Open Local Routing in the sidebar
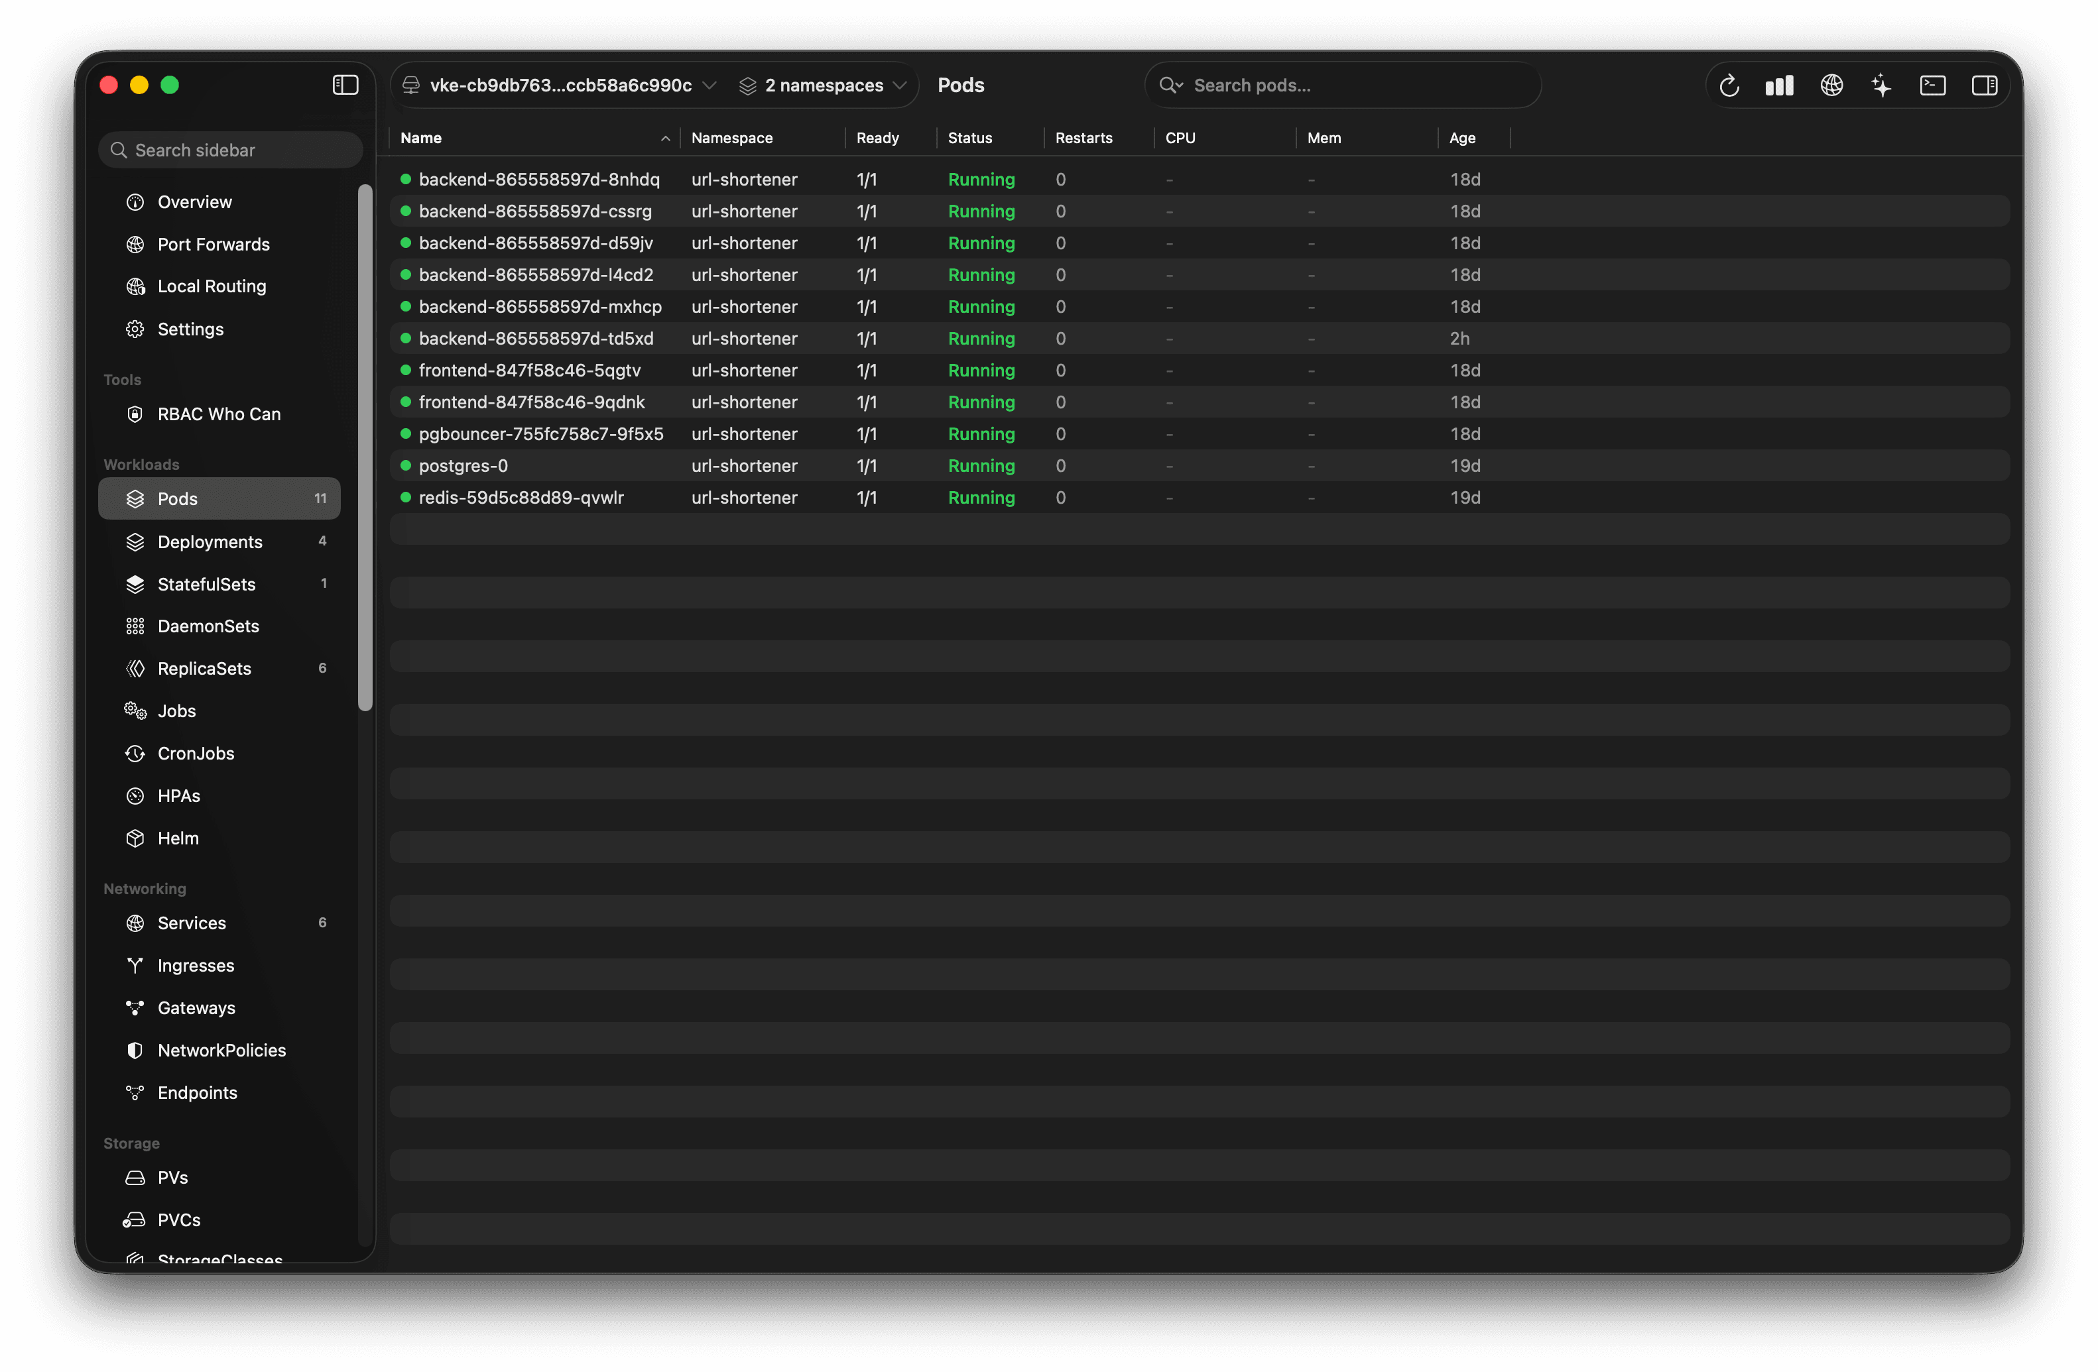The image size is (2098, 1372). (x=219, y=286)
